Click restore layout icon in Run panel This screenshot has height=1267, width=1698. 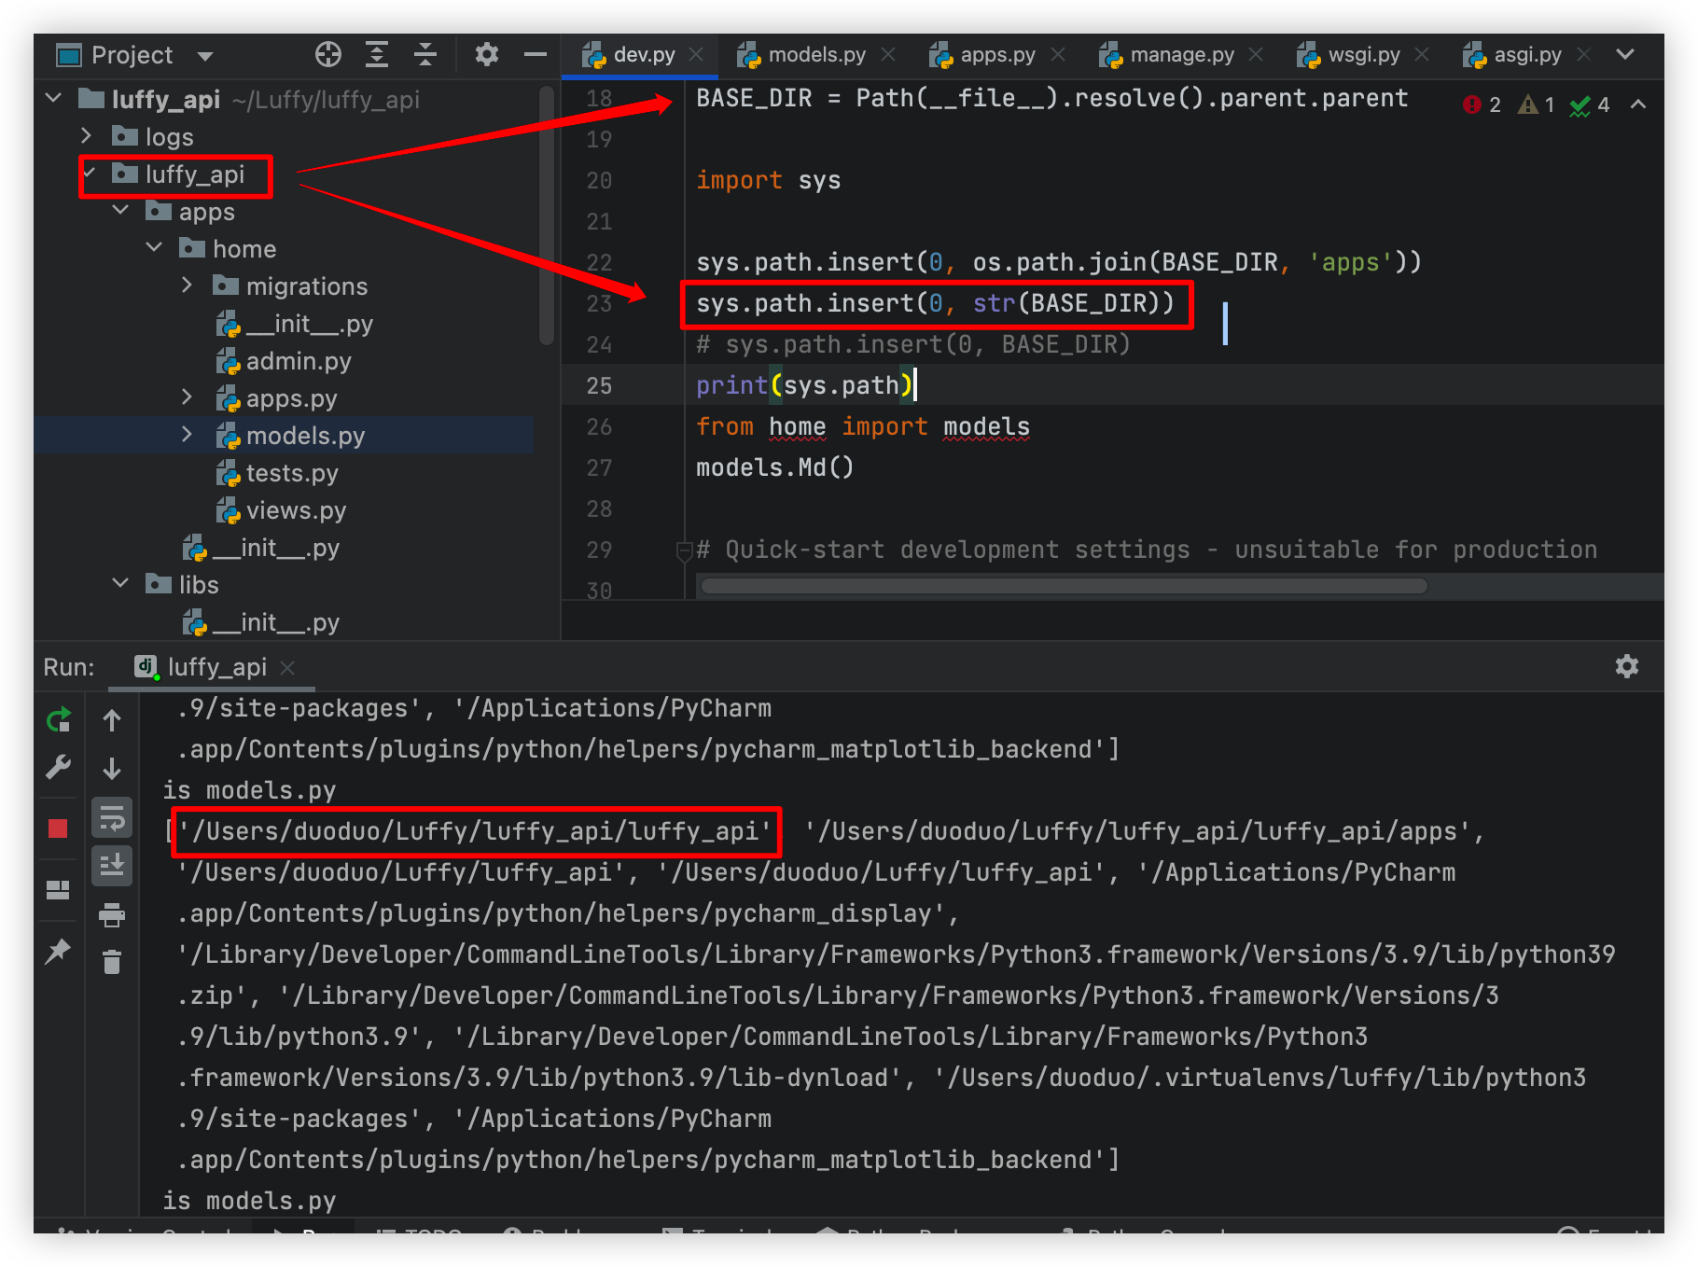click(58, 890)
